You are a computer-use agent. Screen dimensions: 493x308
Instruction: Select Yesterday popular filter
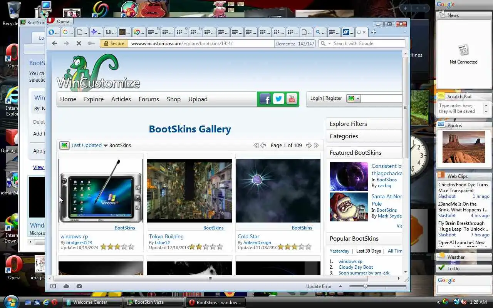(x=339, y=251)
